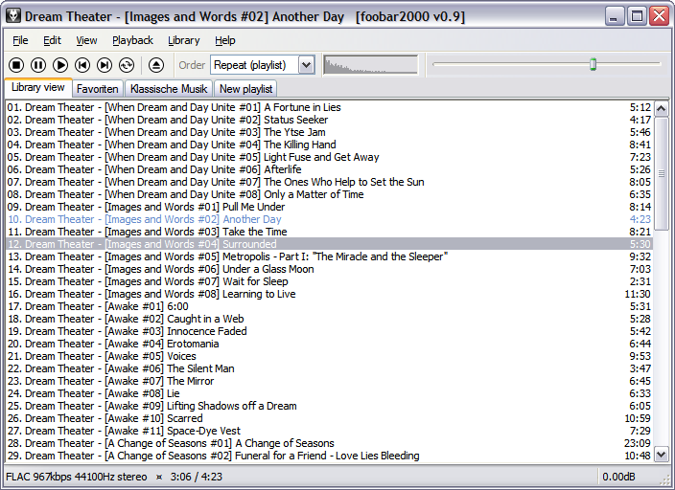This screenshot has width=675, height=490.
Task: Open the Playback menu
Action: click(132, 40)
